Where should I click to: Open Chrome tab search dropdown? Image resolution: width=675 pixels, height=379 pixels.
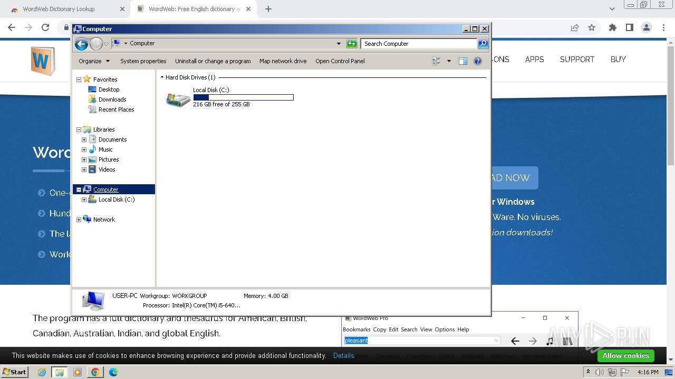tap(612, 9)
